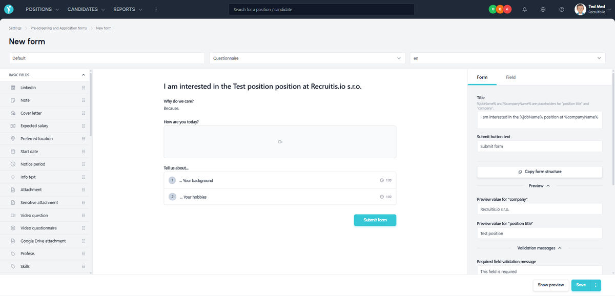Click the Why do we care text
The height and width of the screenshot is (296, 615).
click(179, 101)
